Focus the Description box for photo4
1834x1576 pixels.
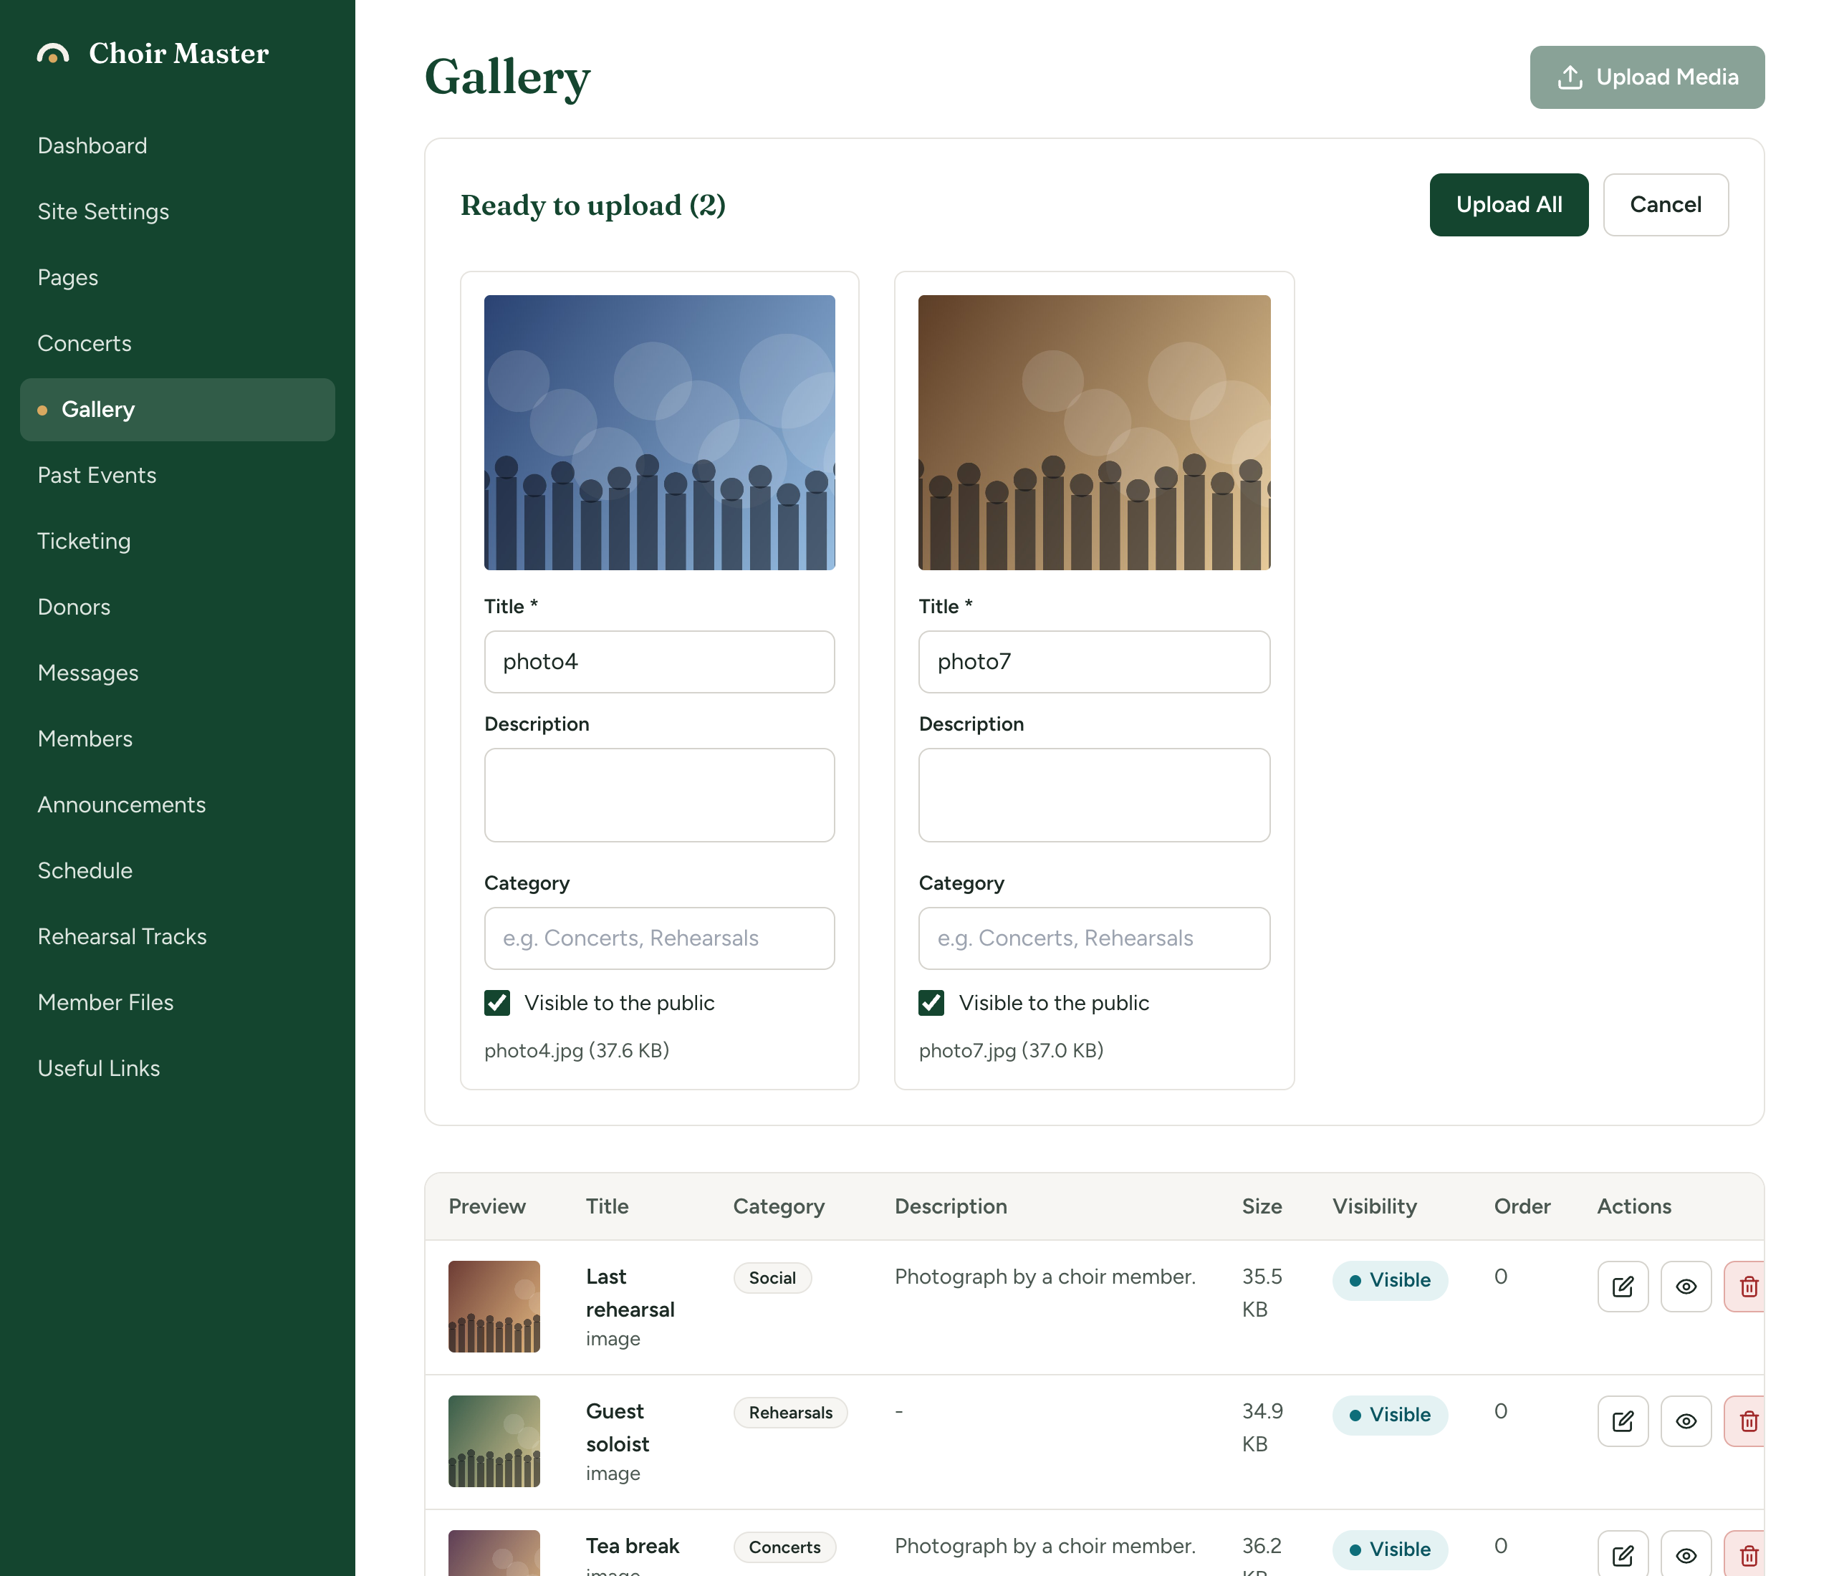(659, 794)
